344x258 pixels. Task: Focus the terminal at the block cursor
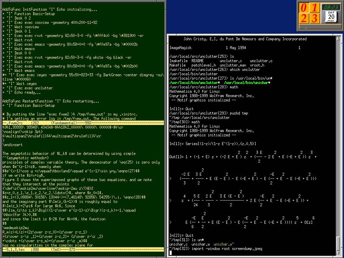(x=171, y=253)
